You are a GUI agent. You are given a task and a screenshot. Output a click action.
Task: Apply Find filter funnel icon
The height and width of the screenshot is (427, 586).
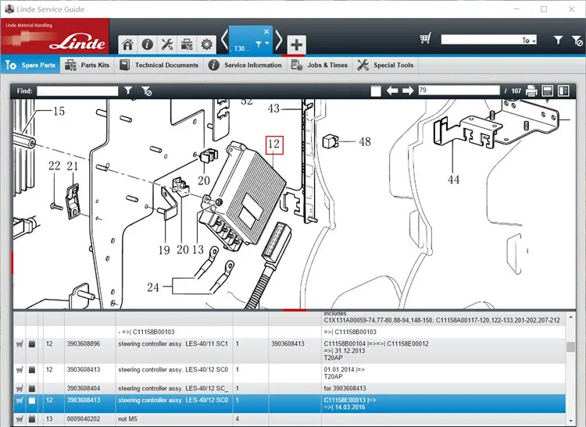coord(128,91)
